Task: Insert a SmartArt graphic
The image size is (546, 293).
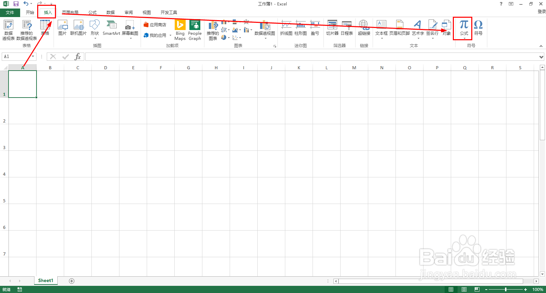Action: [111, 28]
